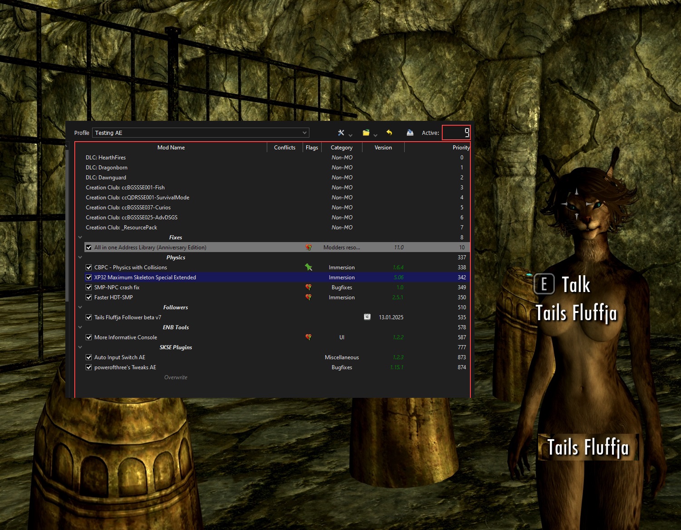This screenshot has width=681, height=530.
Task: Select Creation Club: ccBGSSSE025-AdvDSGS row
Action: (273, 218)
